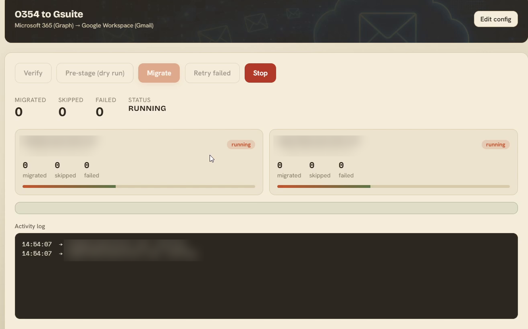Click the running badge on the right mailbox card
This screenshot has width=528, height=329.
tap(495, 144)
